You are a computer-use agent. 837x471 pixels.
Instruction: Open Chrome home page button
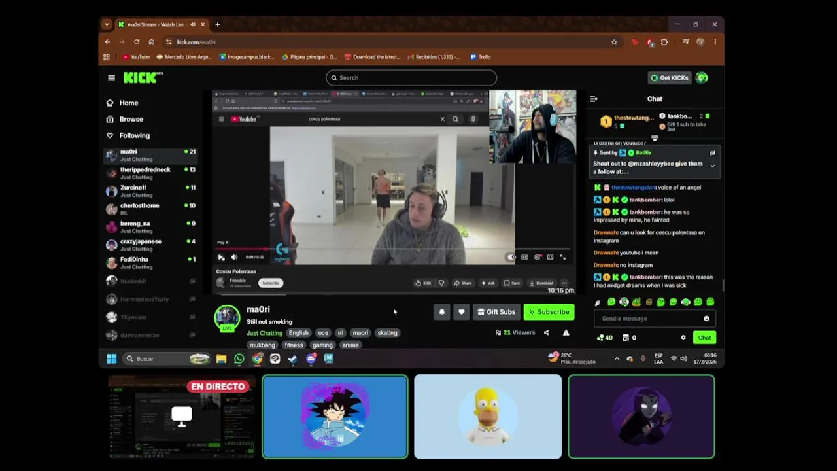coord(151,42)
